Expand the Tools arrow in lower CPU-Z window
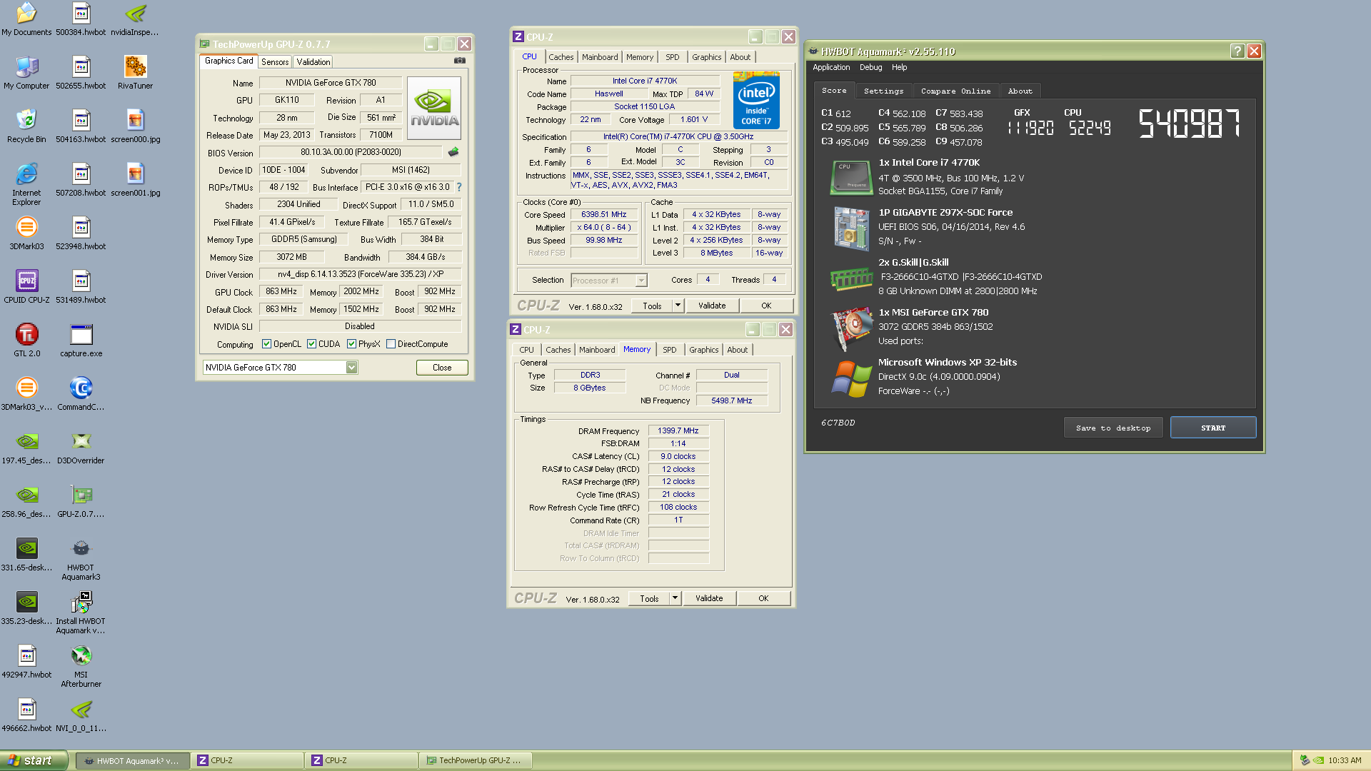1371x771 pixels. click(x=675, y=598)
